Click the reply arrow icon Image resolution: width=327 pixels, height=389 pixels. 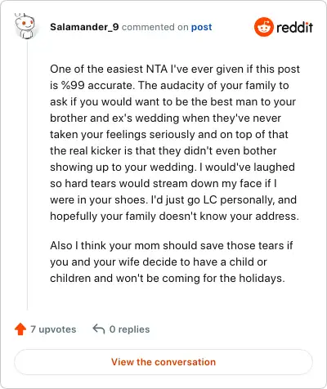click(x=99, y=329)
